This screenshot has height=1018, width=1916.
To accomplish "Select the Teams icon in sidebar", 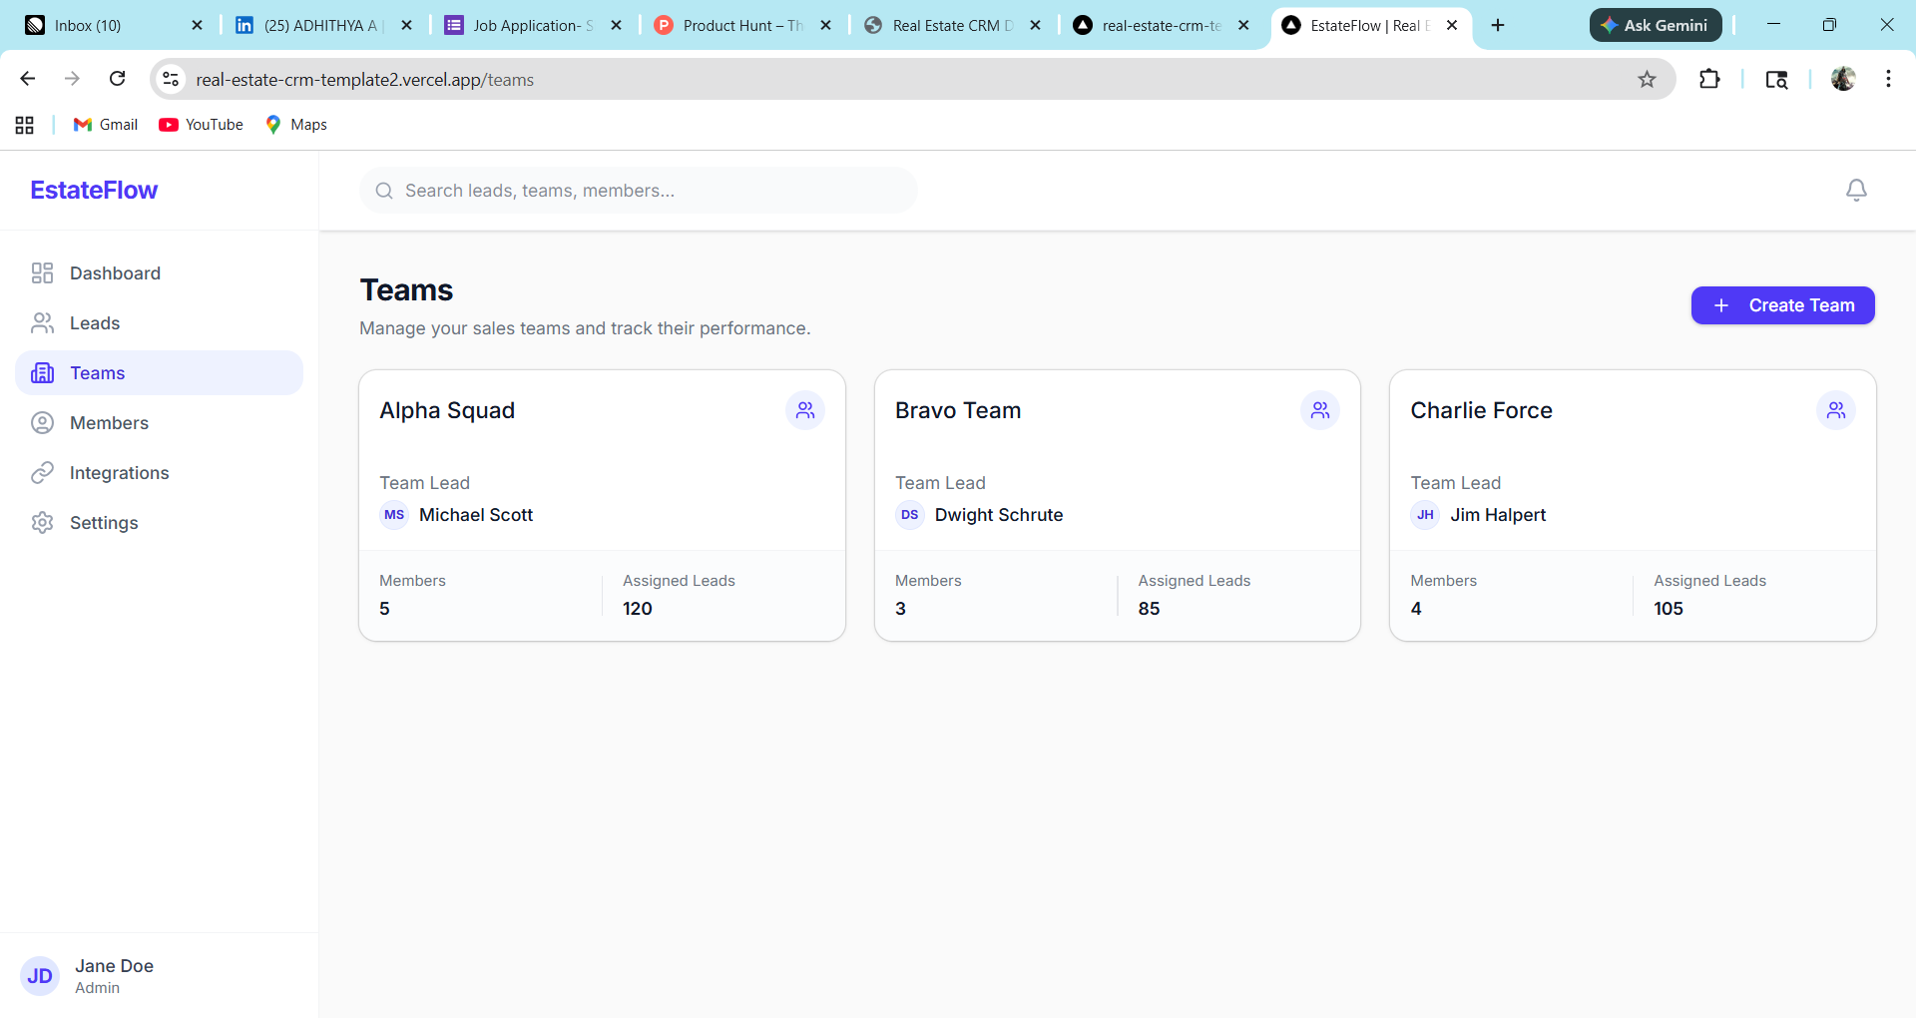I will tap(42, 372).
